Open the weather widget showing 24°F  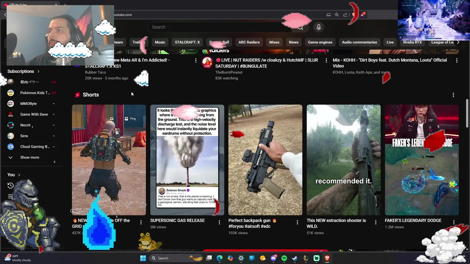(18, 258)
